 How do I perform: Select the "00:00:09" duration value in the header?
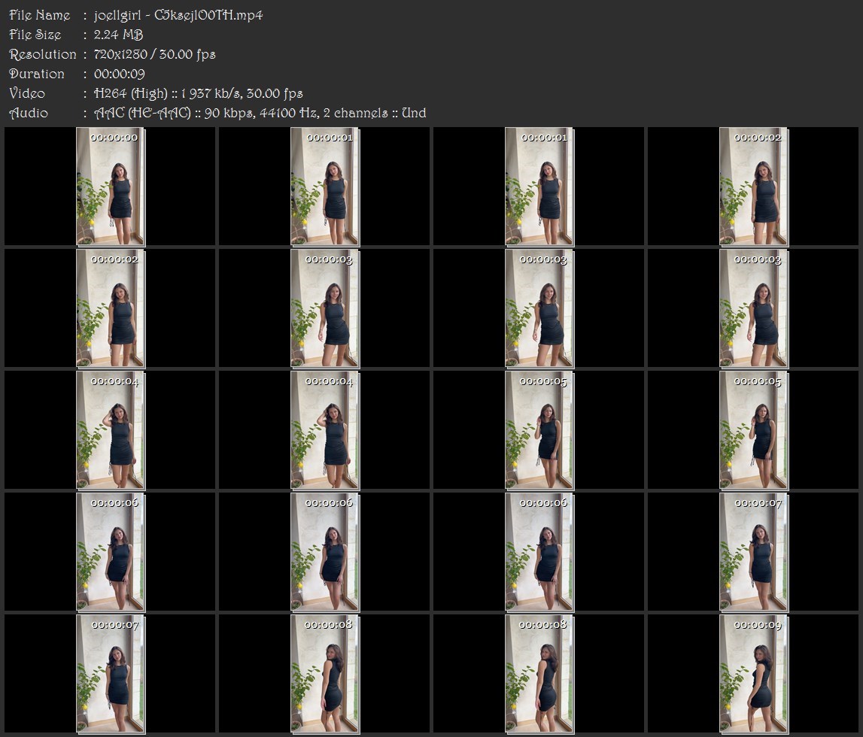[x=120, y=74]
